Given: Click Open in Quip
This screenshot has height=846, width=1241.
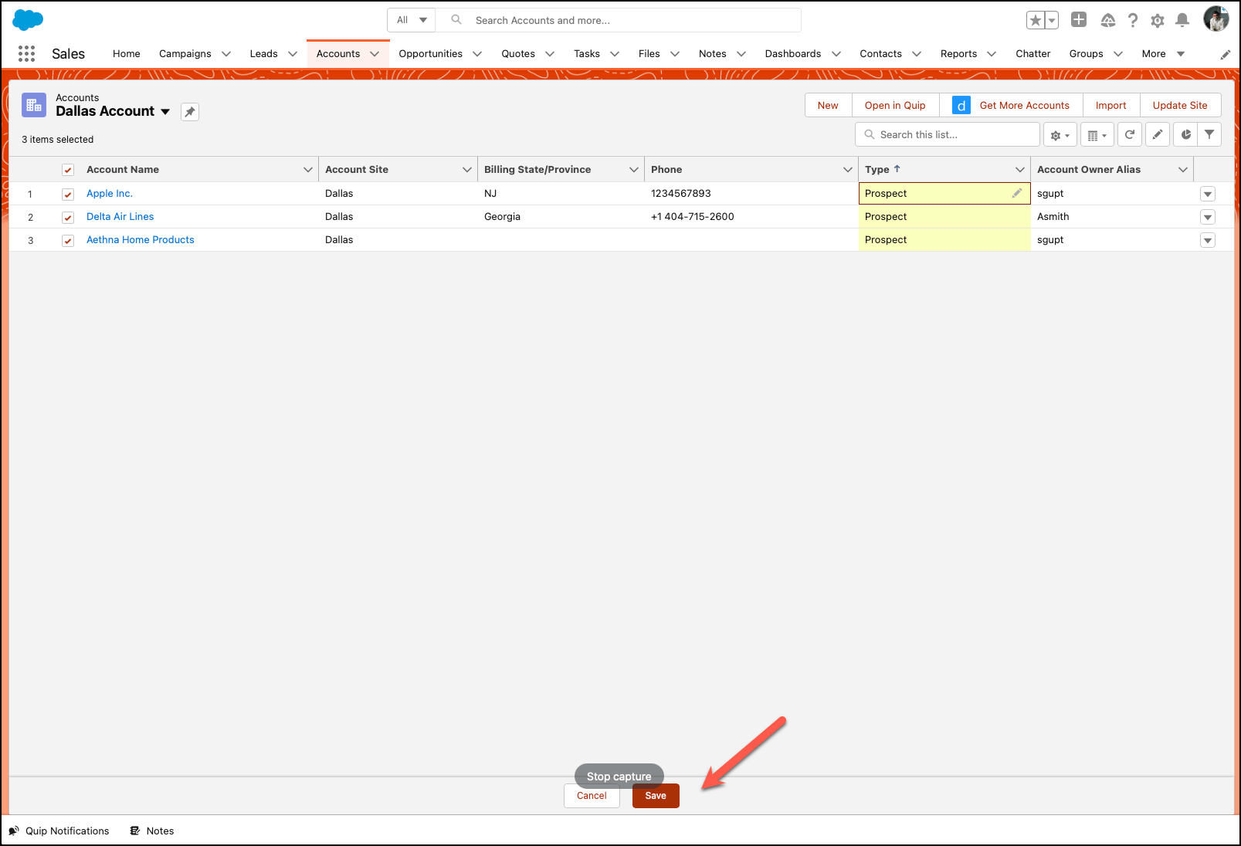Looking at the screenshot, I should [x=895, y=106].
